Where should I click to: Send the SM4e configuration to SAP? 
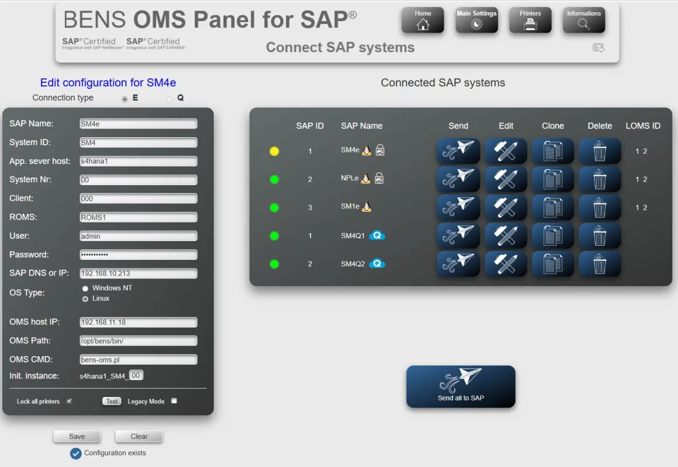458,151
